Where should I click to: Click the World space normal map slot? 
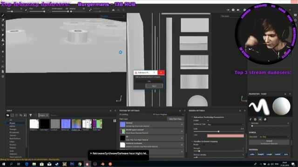click(x=152, y=131)
